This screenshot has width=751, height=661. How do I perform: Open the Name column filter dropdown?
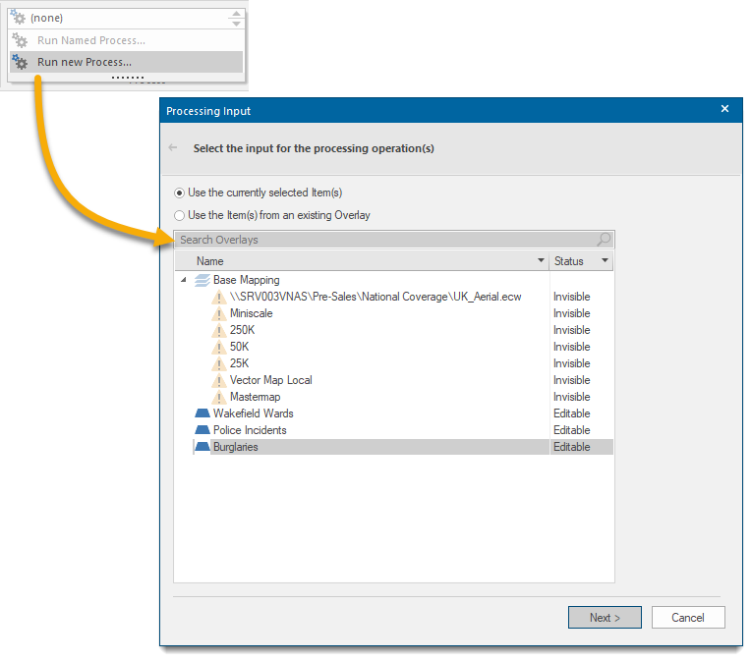pyautogui.click(x=541, y=261)
